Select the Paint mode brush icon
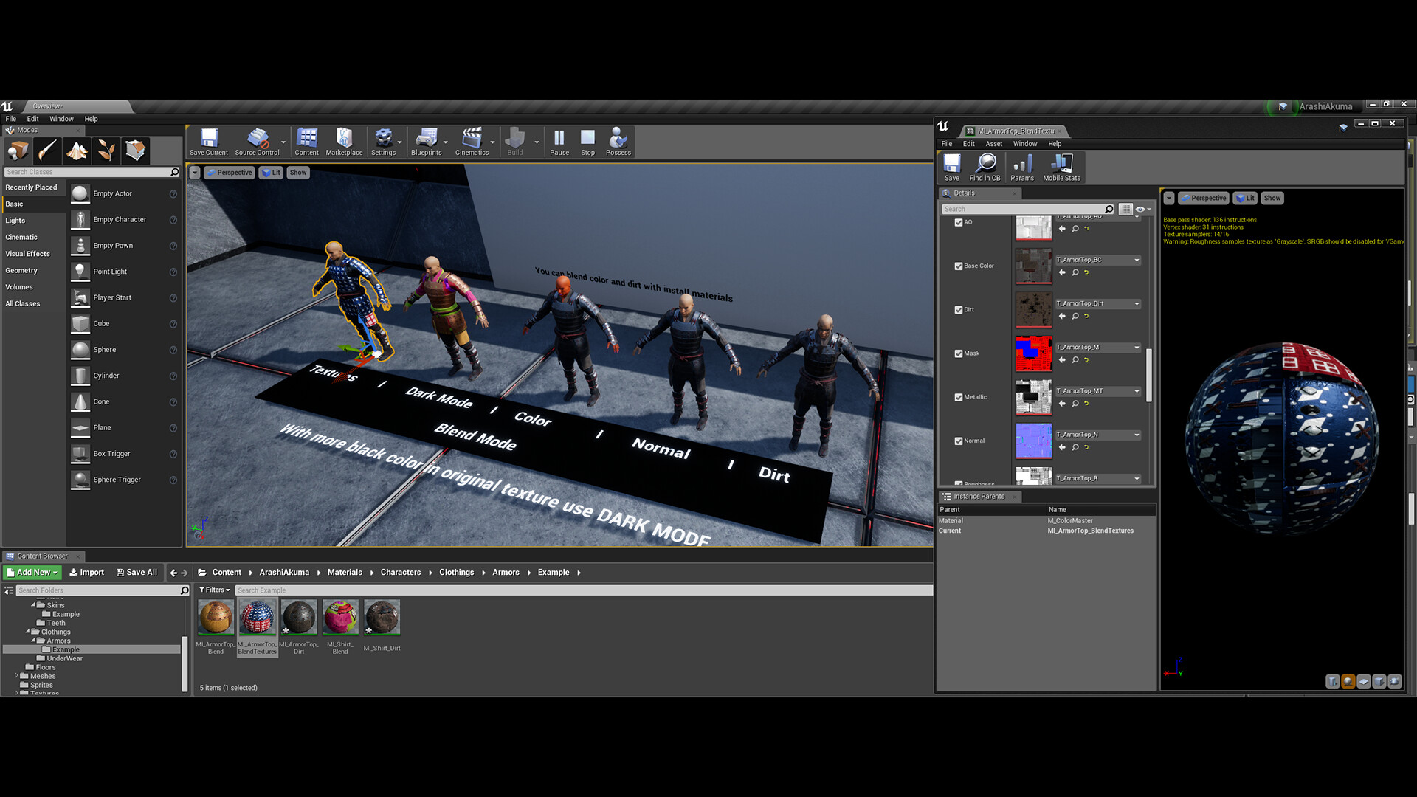Image resolution: width=1417 pixels, height=797 pixels. tap(47, 151)
